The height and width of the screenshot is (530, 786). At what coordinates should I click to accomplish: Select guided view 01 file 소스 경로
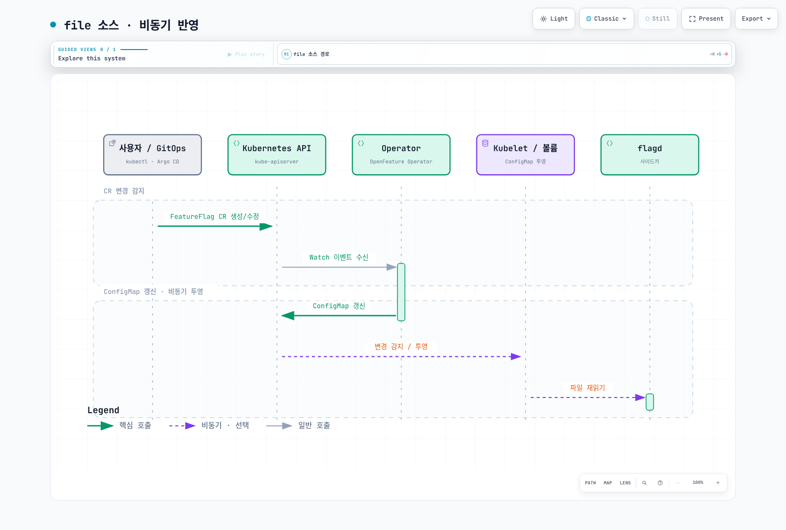point(505,54)
